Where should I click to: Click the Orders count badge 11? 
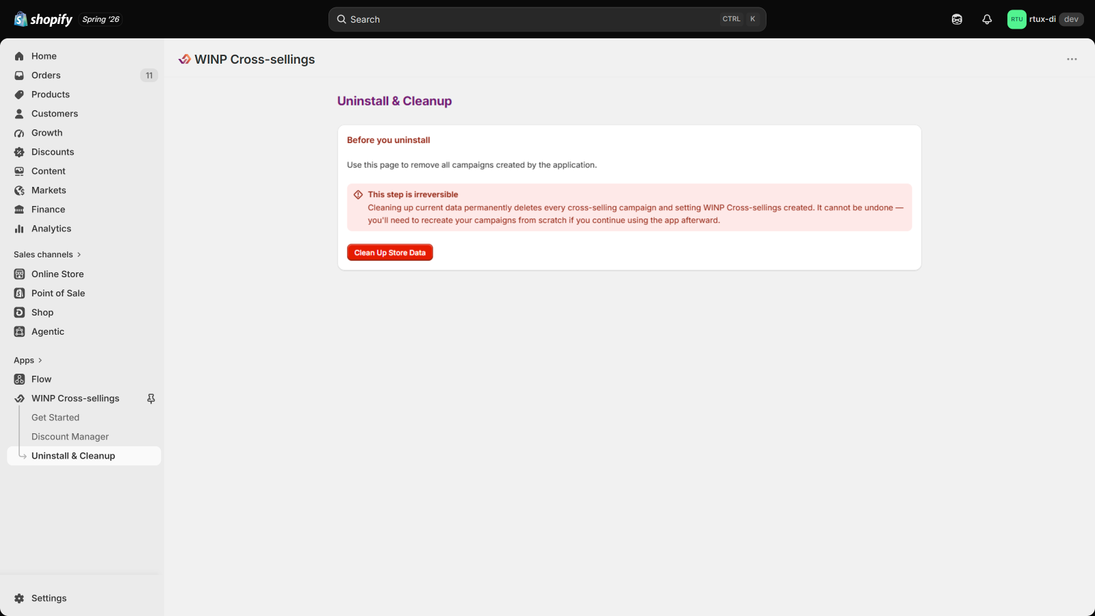pos(149,75)
